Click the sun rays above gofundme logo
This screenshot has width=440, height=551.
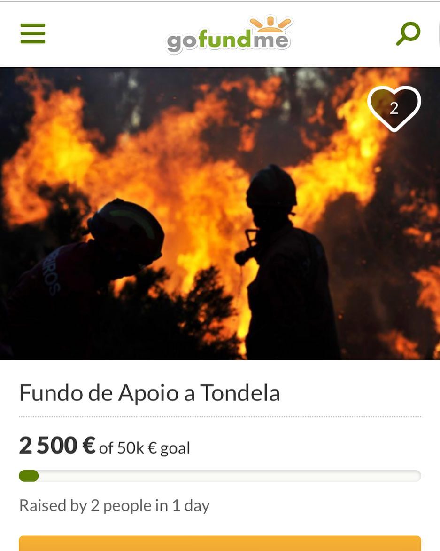pyautogui.click(x=270, y=24)
